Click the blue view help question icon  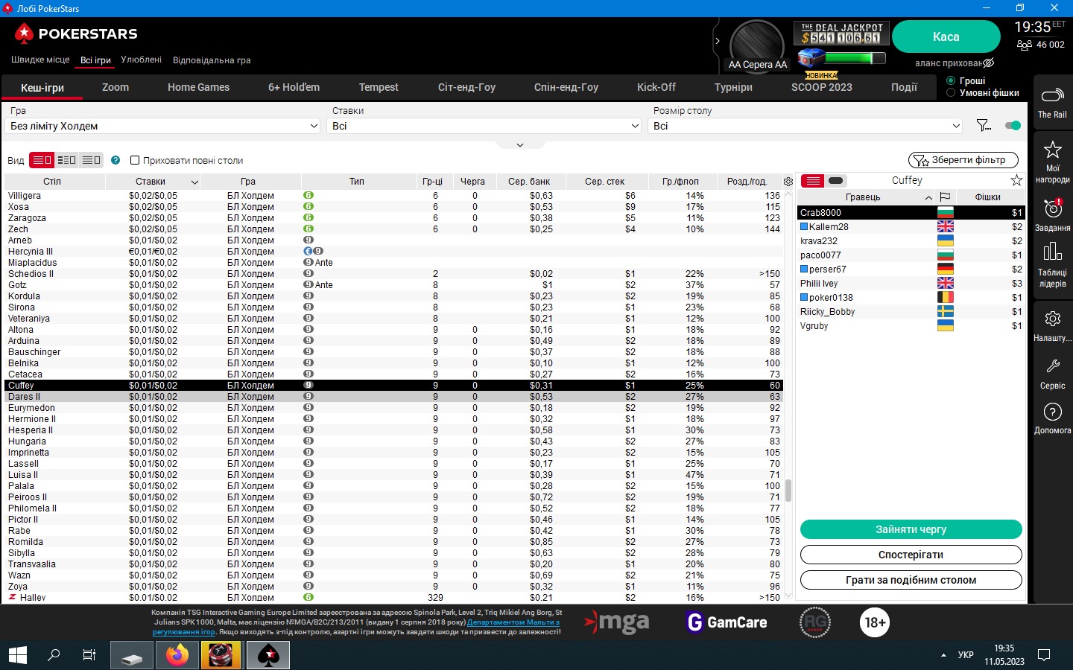[115, 160]
